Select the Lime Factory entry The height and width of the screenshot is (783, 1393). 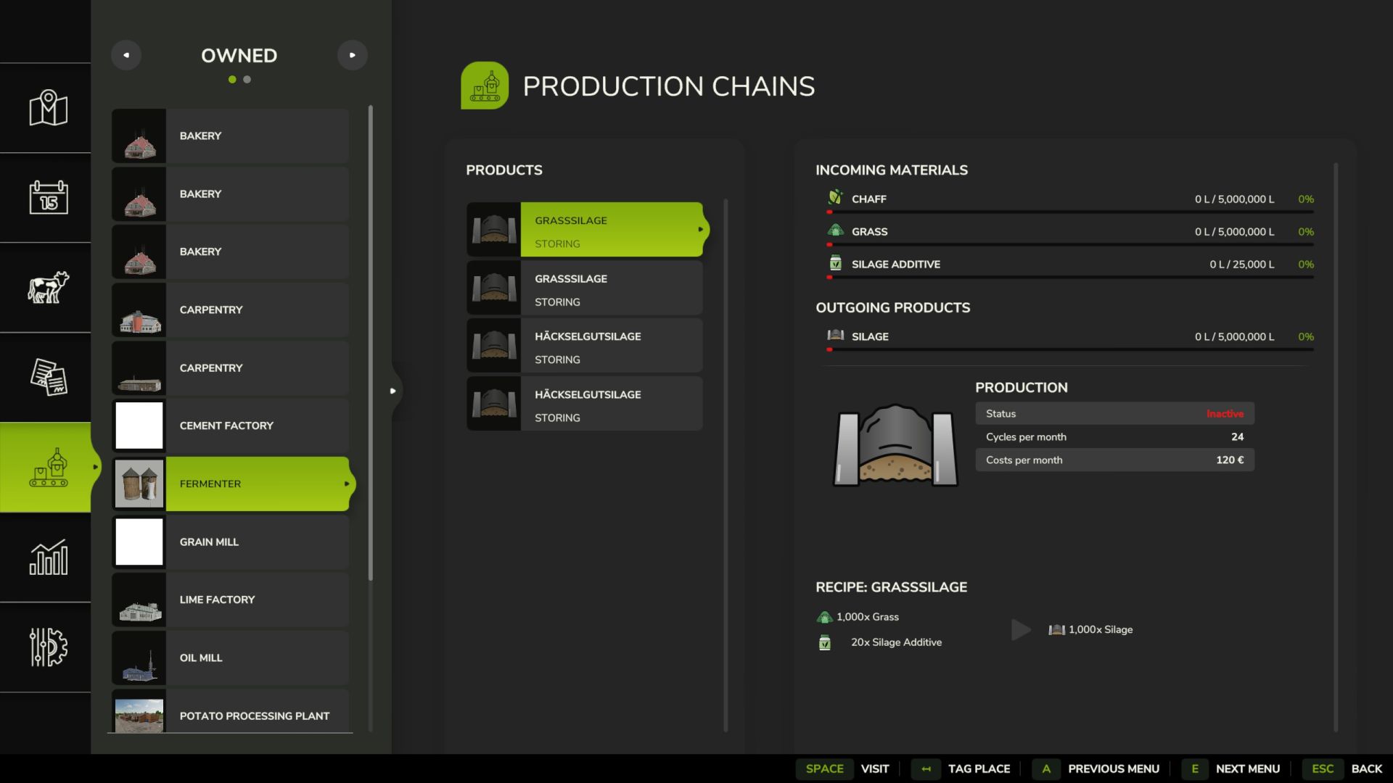point(231,600)
